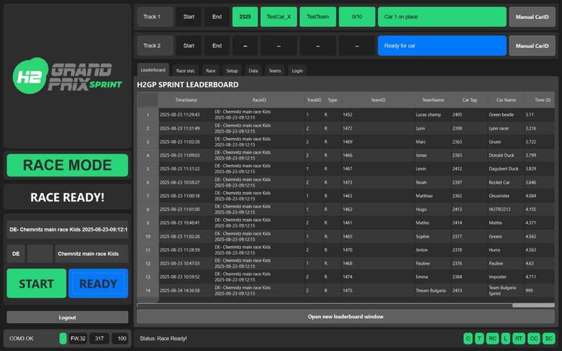Toggle the green switch next to FW.32

(x=63, y=338)
